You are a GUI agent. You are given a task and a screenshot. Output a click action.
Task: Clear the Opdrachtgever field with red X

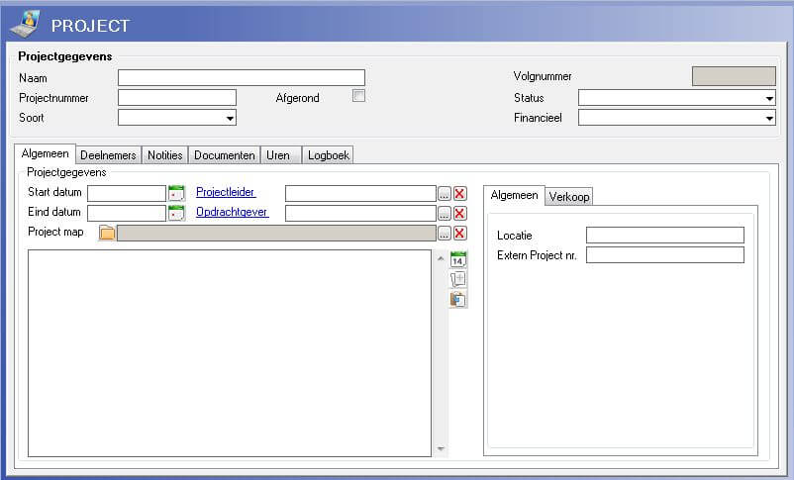pyautogui.click(x=459, y=213)
